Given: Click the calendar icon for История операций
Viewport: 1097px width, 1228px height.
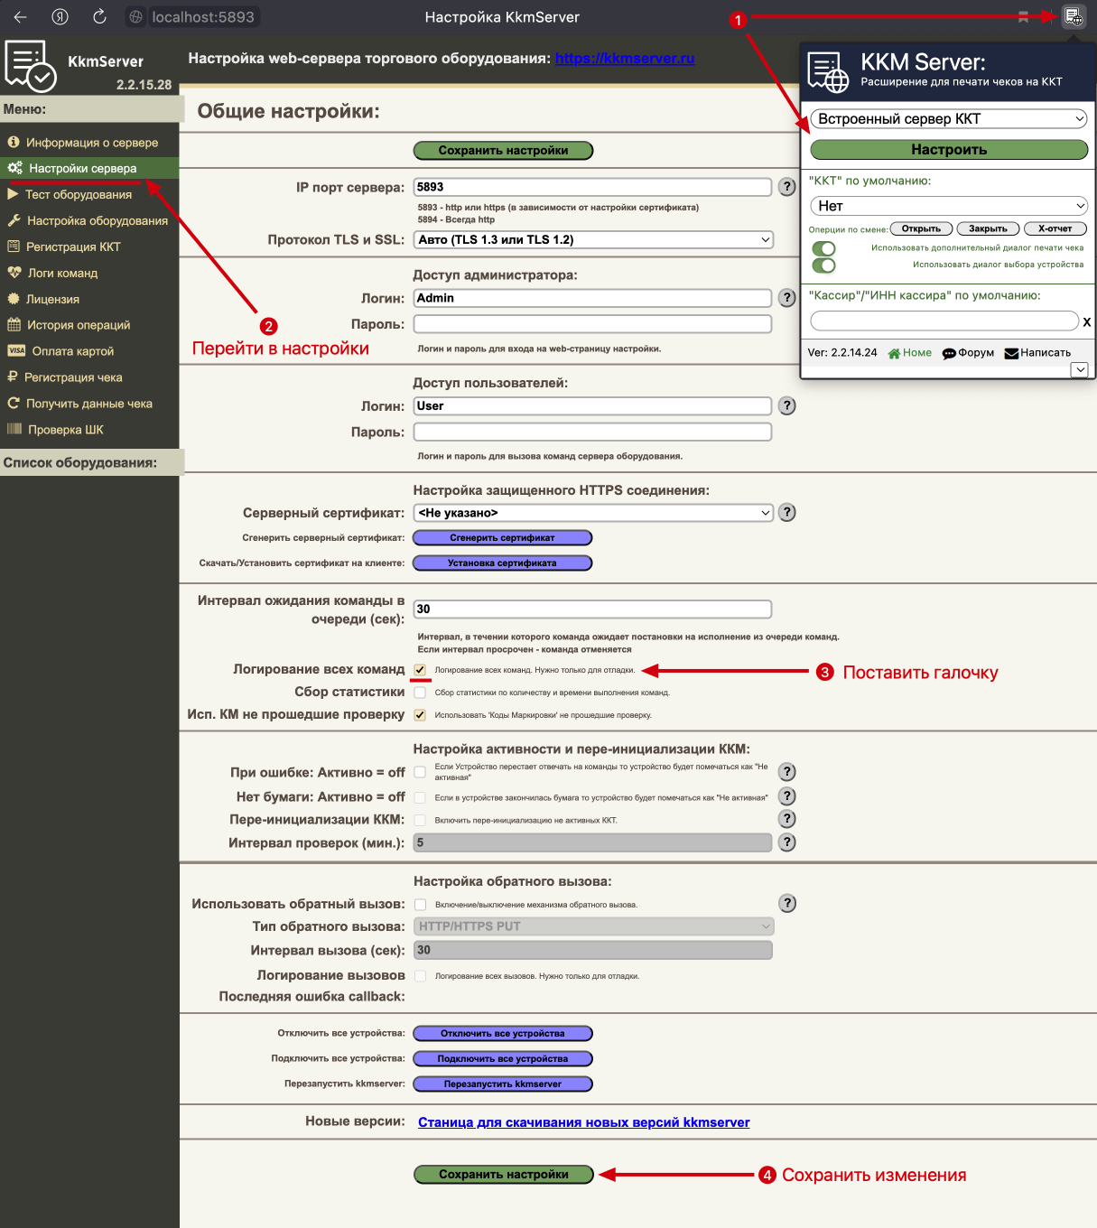Looking at the screenshot, I should (14, 325).
